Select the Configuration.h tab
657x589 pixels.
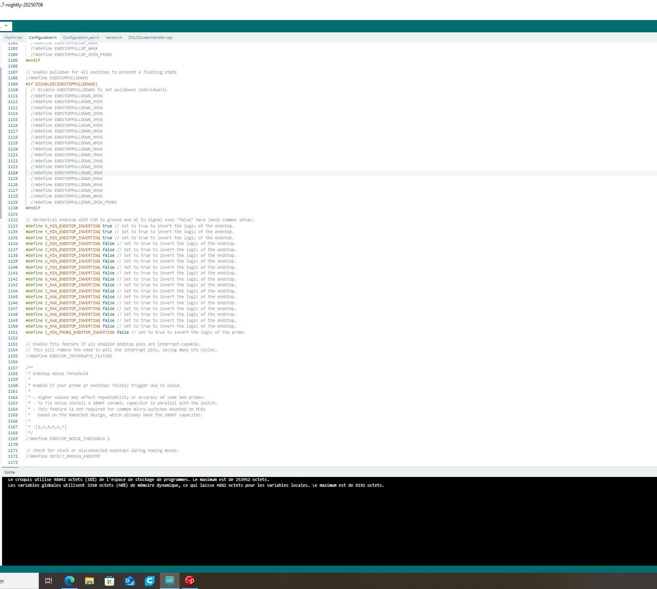point(43,38)
